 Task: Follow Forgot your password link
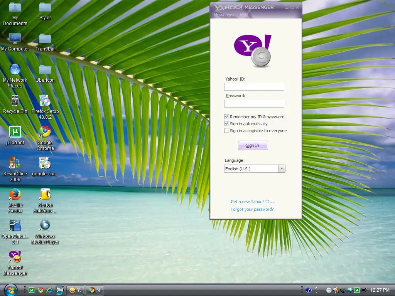252,209
